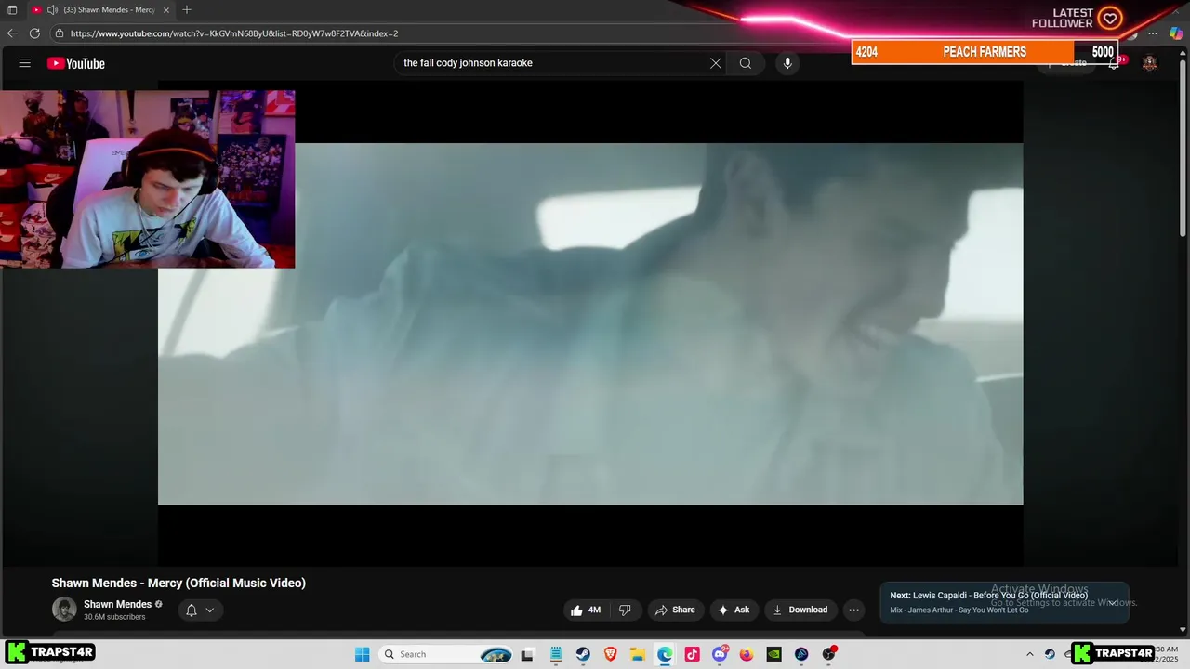Mute the tab via speaker icon
The image size is (1190, 669).
52,9
